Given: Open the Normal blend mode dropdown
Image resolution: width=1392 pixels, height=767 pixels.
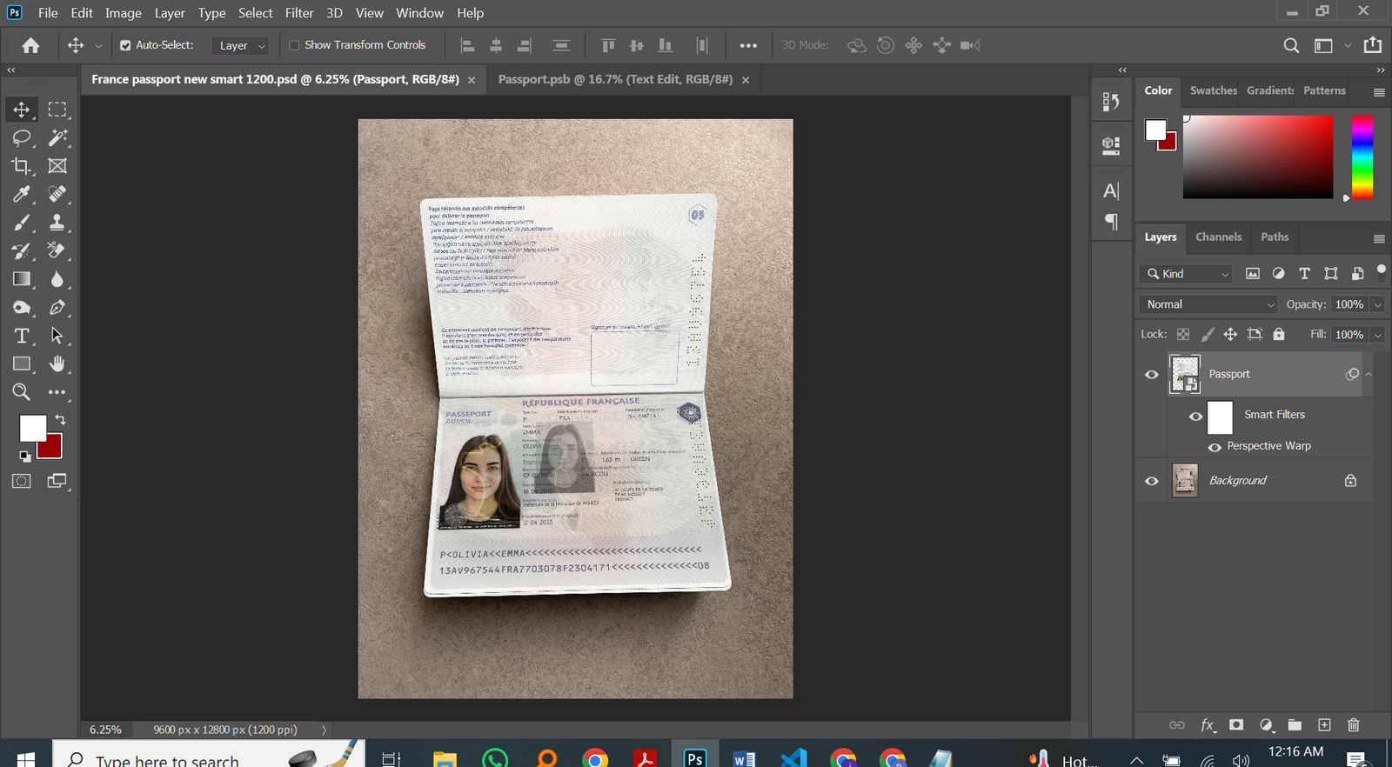Looking at the screenshot, I should (1208, 304).
